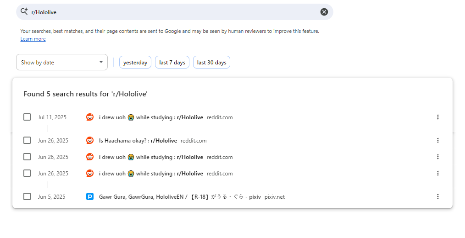
Task: Clear the search query with X icon
Action: pyautogui.click(x=324, y=12)
